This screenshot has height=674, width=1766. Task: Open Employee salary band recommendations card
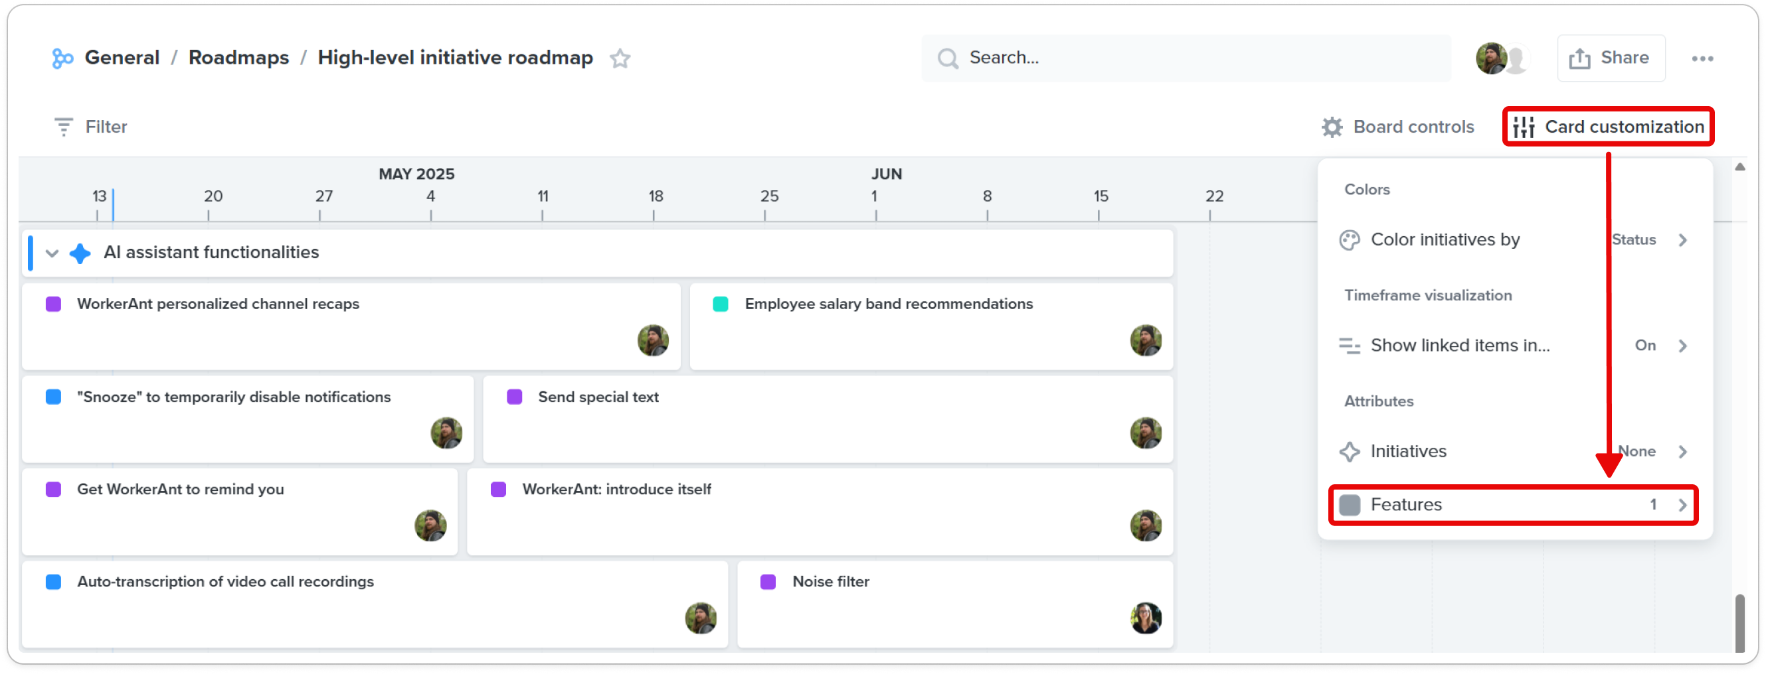(x=932, y=327)
